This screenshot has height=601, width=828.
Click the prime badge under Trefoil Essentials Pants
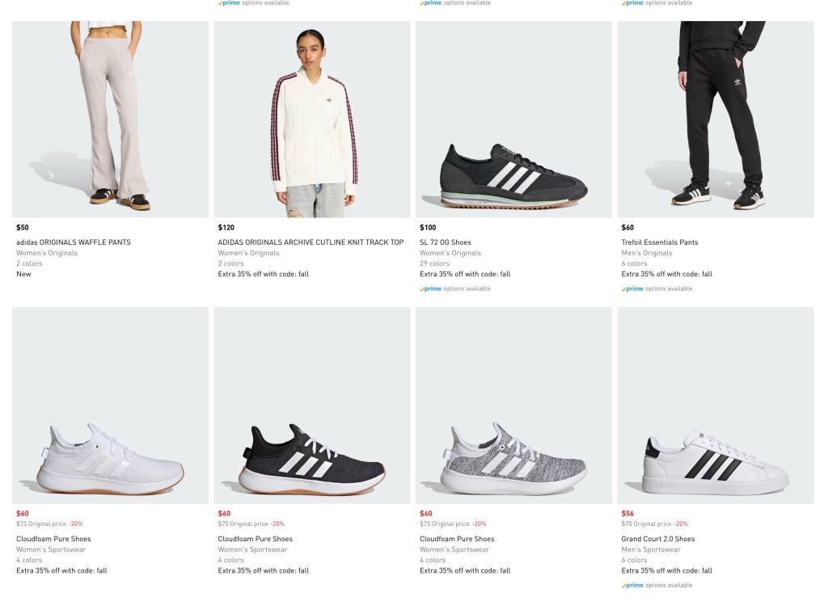(x=633, y=288)
